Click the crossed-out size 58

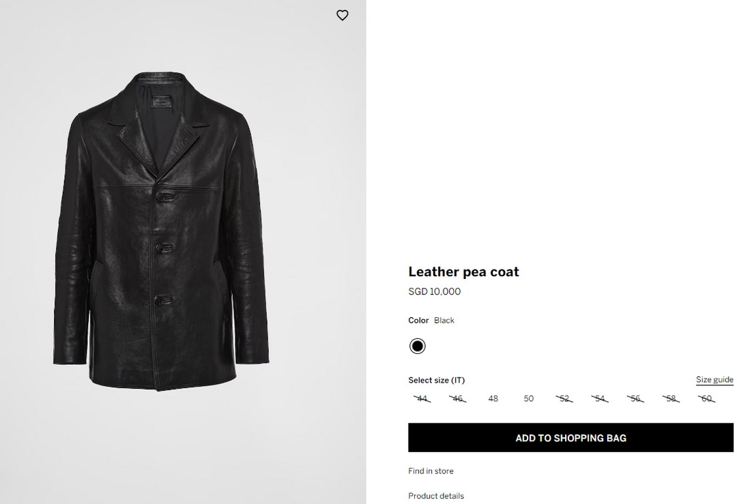[x=671, y=399]
